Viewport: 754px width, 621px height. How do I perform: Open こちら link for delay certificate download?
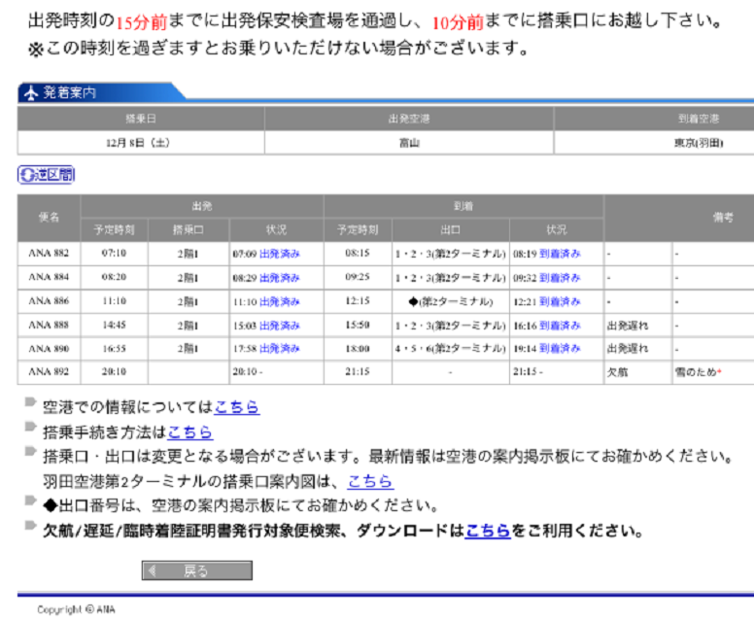coord(488,531)
